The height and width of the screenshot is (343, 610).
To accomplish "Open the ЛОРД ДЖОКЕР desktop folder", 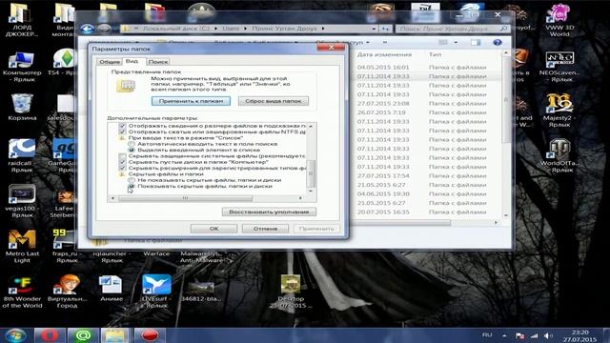I will point(22,19).
